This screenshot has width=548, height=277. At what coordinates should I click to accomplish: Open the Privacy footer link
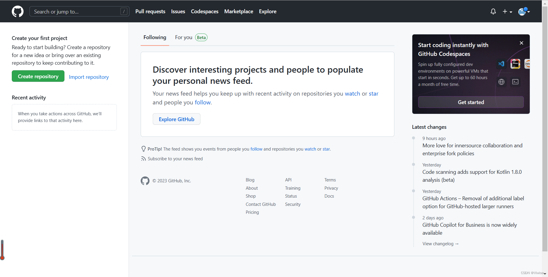tap(331, 188)
